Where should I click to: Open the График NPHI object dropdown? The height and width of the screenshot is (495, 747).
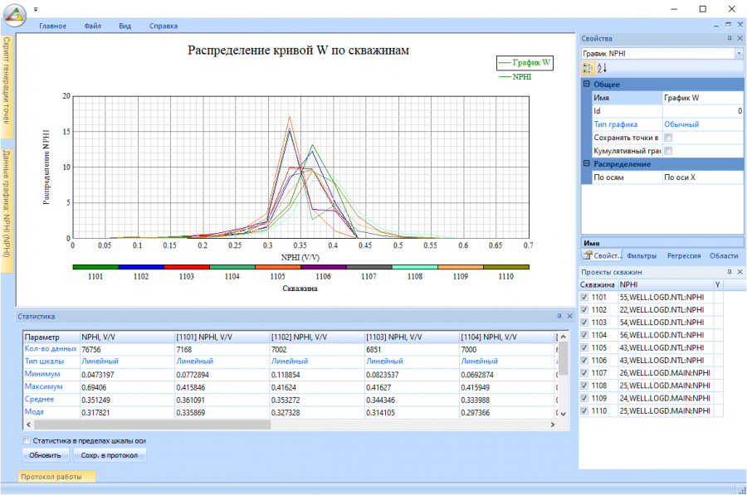(x=739, y=53)
